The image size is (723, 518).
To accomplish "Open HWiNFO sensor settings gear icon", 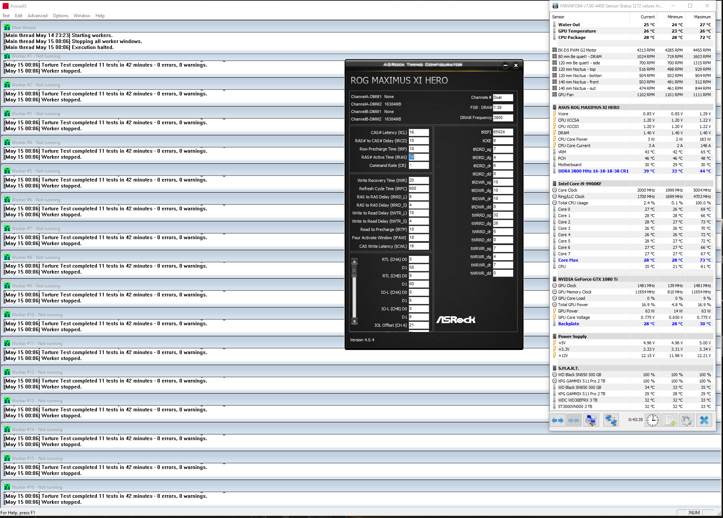I will (x=686, y=420).
